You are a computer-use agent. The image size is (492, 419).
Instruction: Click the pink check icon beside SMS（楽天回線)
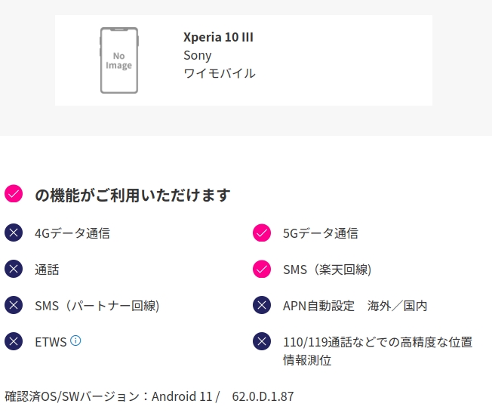(262, 269)
